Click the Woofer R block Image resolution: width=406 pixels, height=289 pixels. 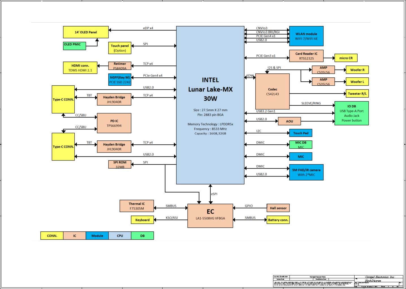pyautogui.click(x=357, y=70)
